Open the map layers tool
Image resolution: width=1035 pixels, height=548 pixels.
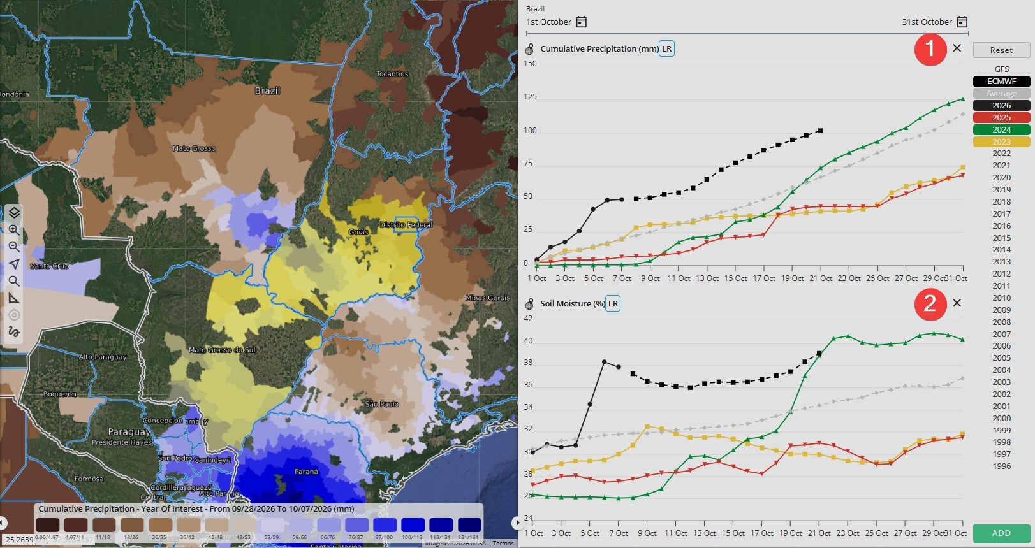point(14,212)
